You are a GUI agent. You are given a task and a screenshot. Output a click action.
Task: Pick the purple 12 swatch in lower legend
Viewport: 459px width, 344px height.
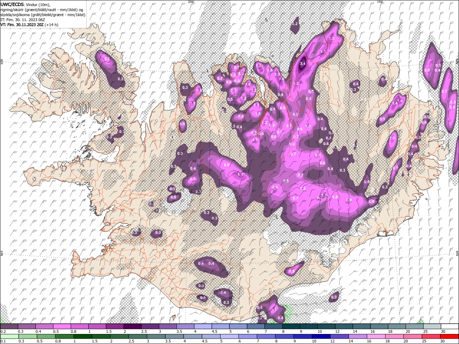pos(339,336)
